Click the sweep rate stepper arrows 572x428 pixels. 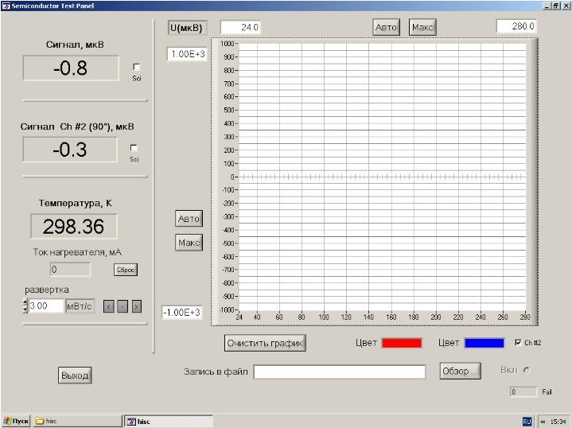[x=25, y=305]
